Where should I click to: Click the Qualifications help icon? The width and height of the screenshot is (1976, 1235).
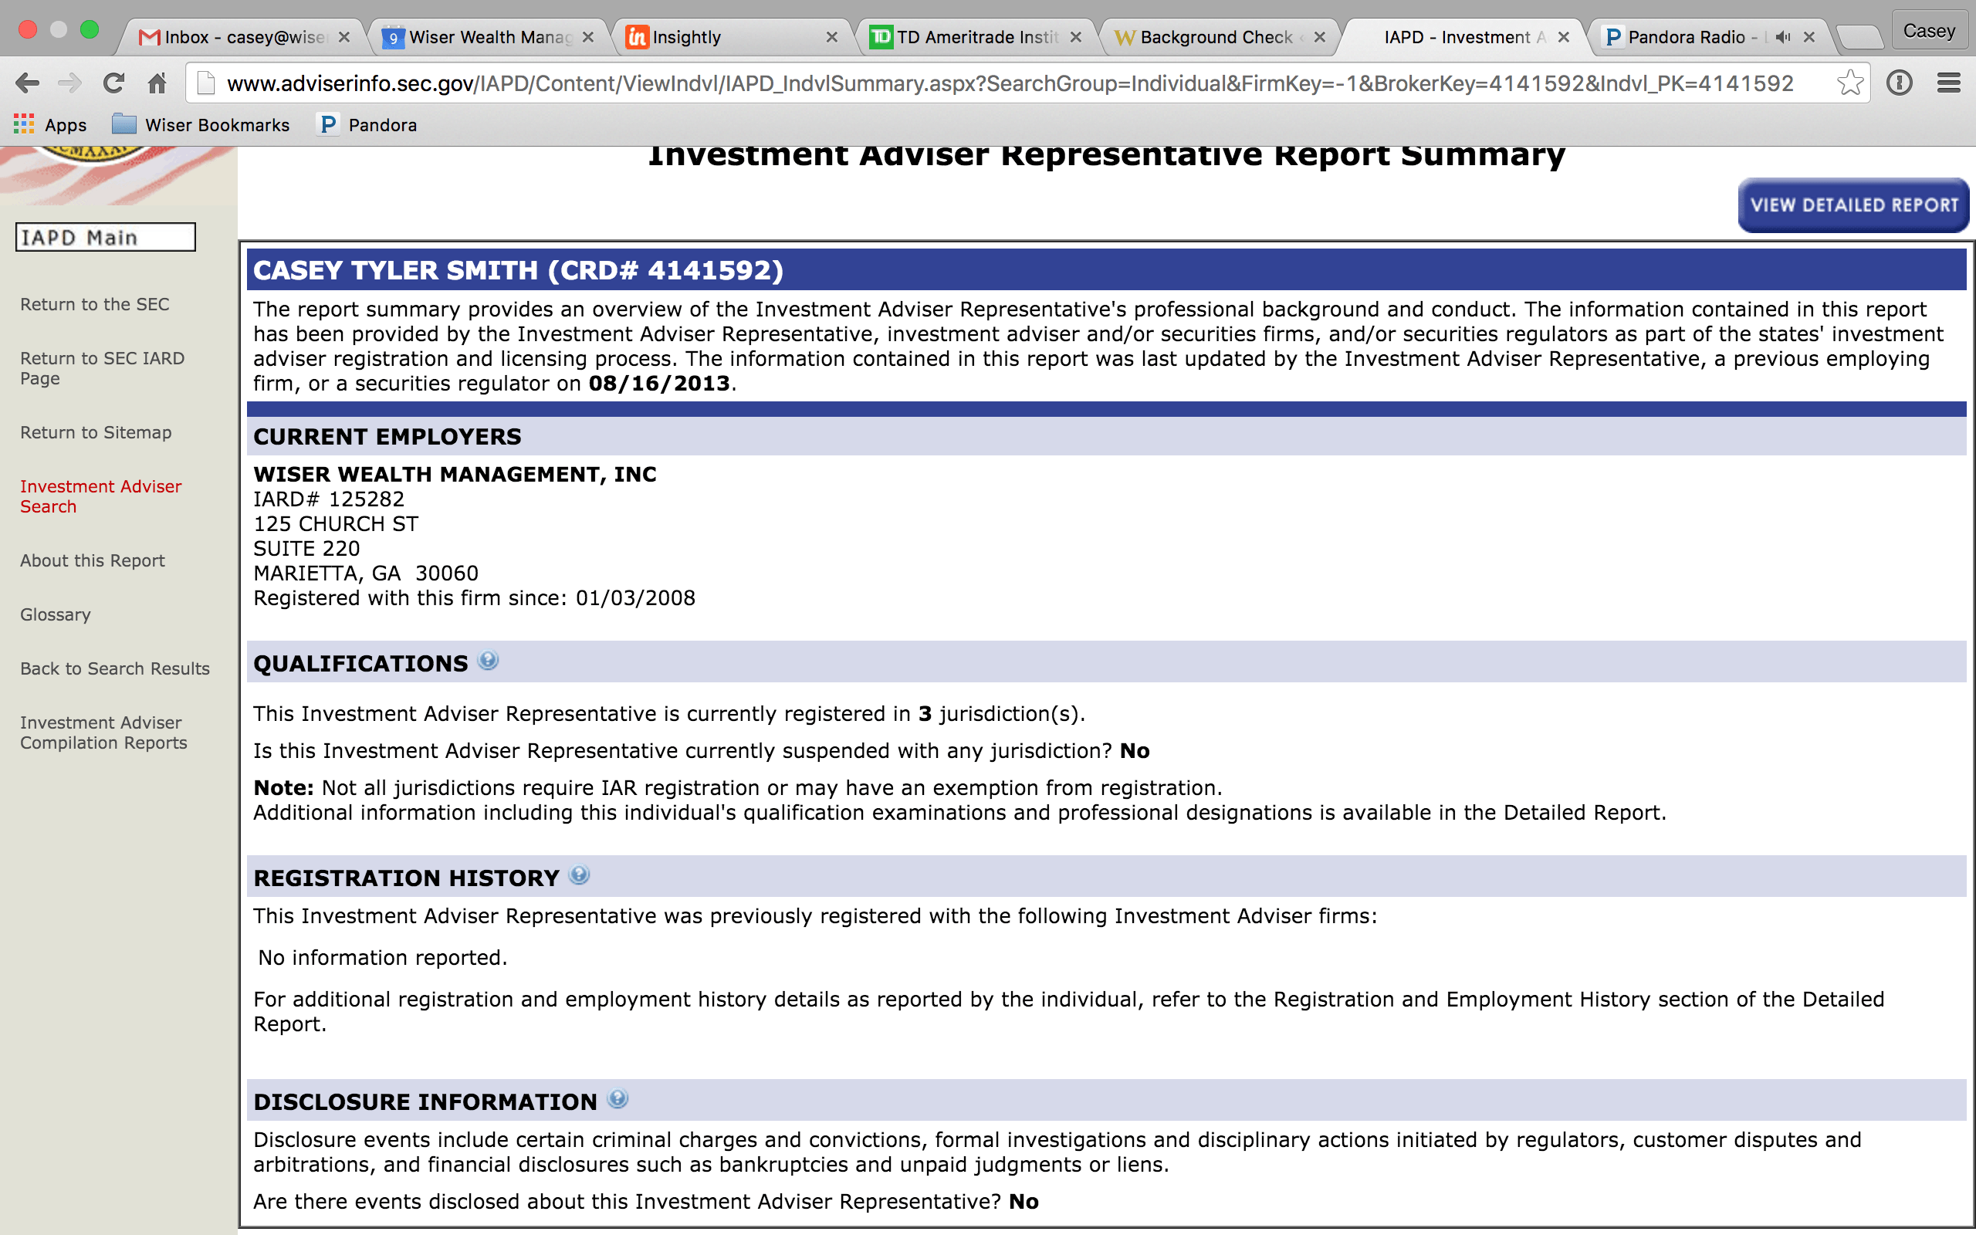(x=489, y=661)
